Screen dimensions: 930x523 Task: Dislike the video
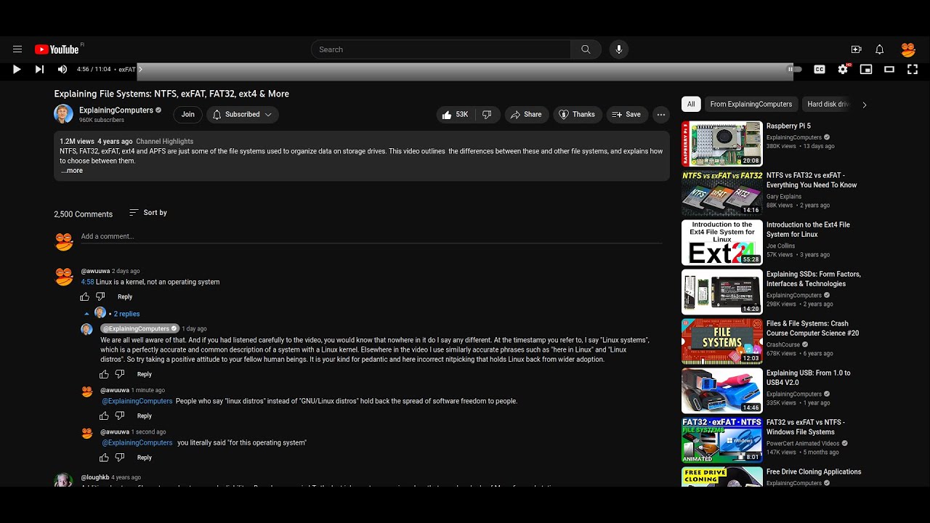click(x=487, y=115)
